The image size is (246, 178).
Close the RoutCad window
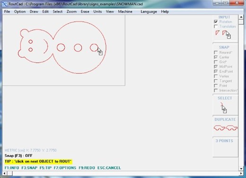(237, 3)
